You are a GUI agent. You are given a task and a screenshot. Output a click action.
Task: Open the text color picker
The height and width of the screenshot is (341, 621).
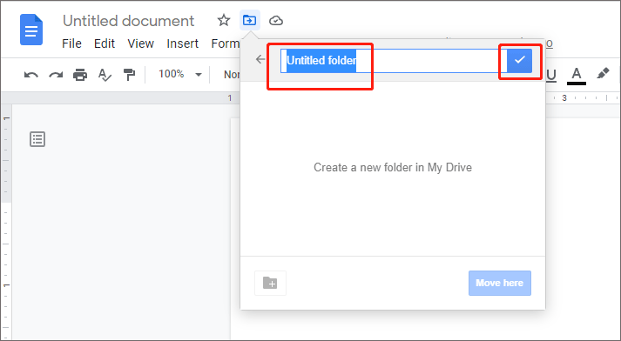click(577, 75)
